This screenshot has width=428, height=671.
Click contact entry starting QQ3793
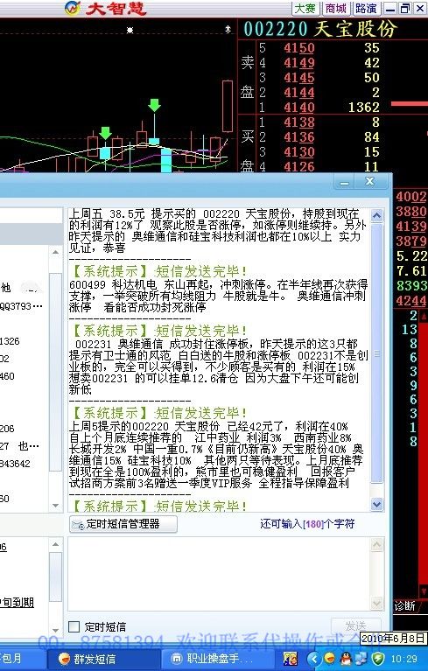click(21, 306)
